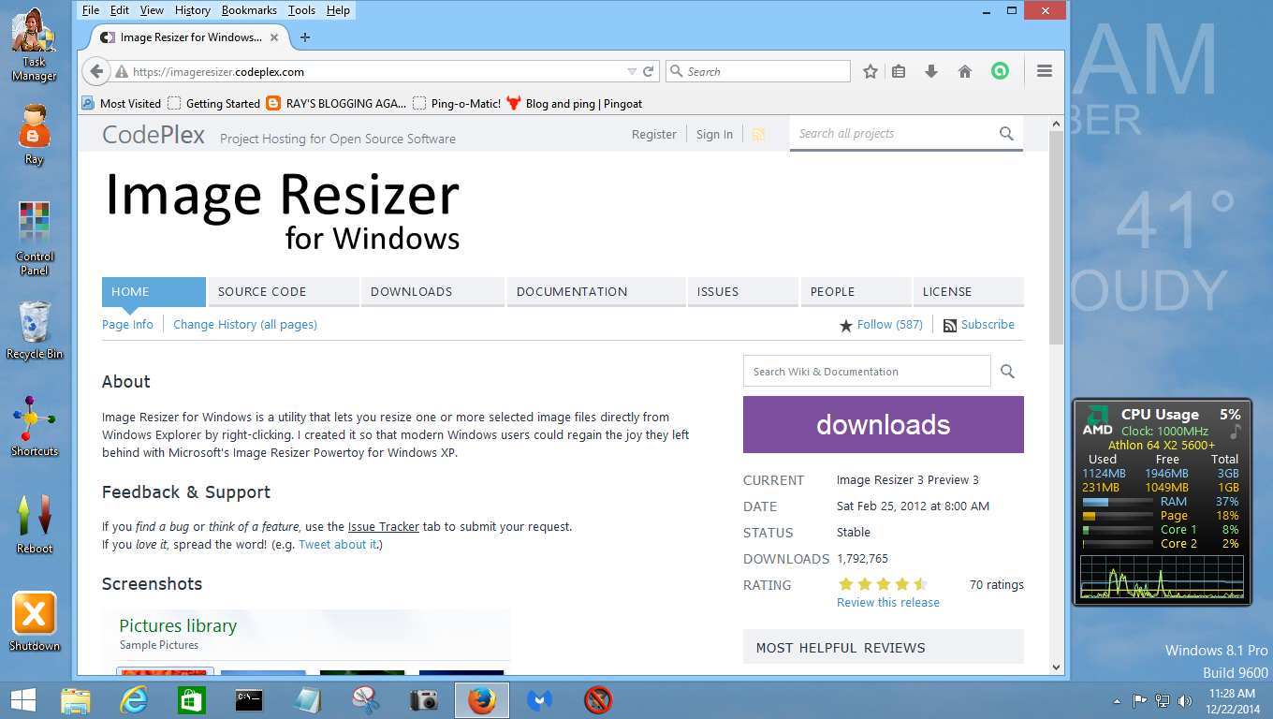Open the Bookmarks menu
This screenshot has height=719, width=1273.
pyautogui.click(x=250, y=10)
